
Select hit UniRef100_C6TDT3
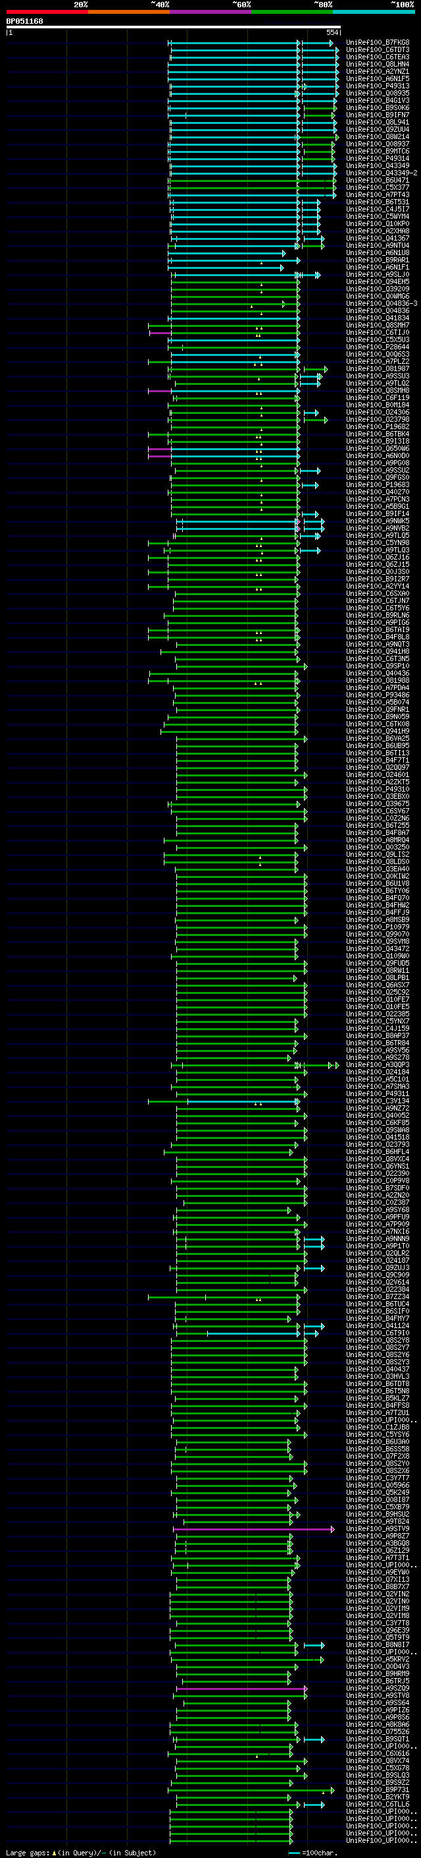pos(378,50)
